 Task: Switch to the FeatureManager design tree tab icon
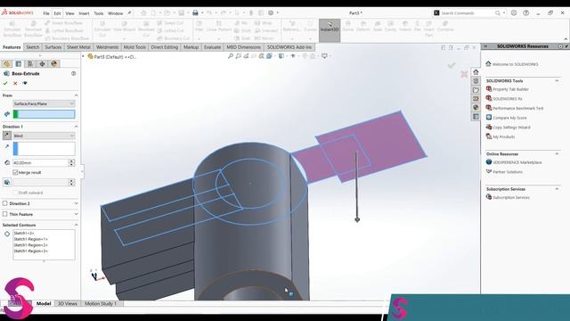coord(6,63)
